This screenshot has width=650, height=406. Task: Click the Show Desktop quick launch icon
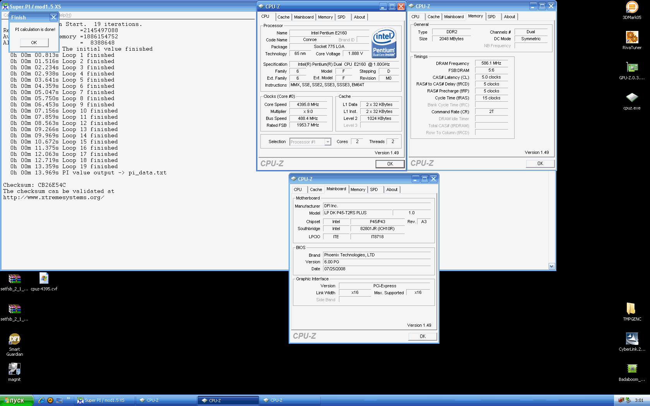pyautogui.click(x=59, y=400)
